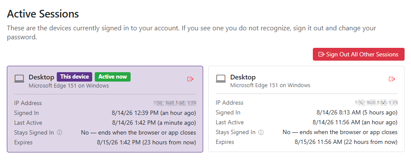This screenshot has width=411, height=161.
Task: Click blurred IP address on This device card
Action: [175, 103]
